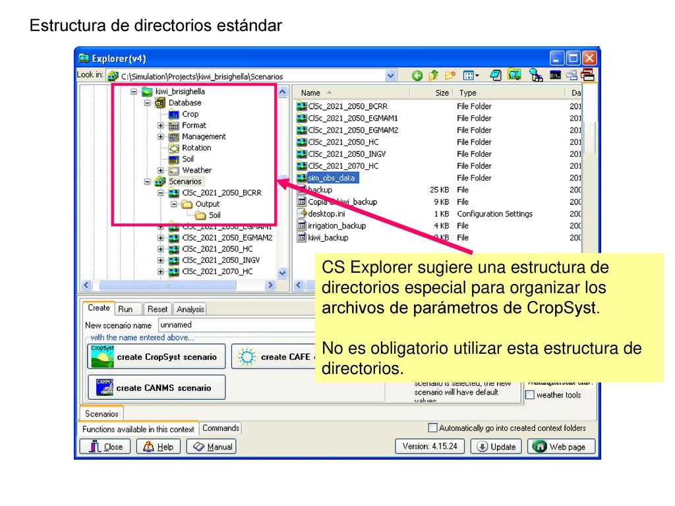
Task: Collapse the Output folder node
Action: point(174,204)
